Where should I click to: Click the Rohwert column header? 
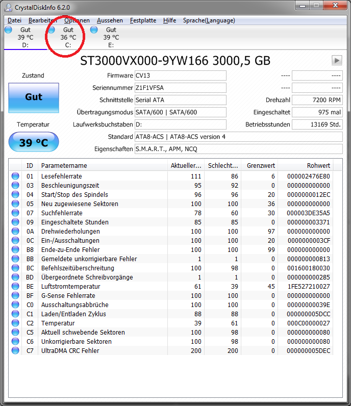(x=306, y=165)
